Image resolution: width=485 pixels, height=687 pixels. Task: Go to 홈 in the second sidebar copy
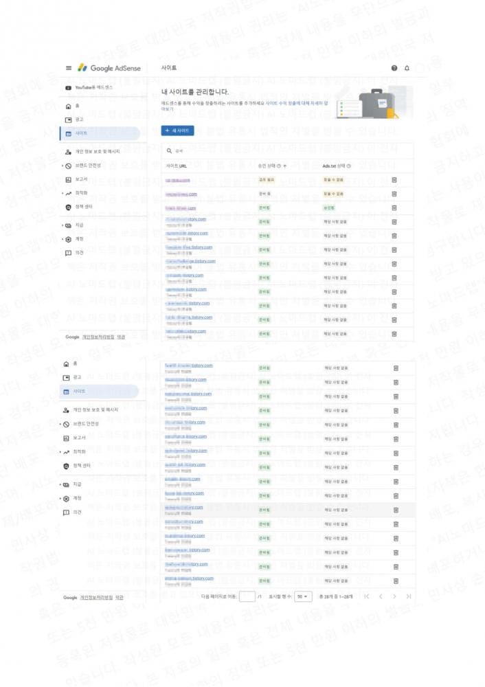tap(71, 363)
